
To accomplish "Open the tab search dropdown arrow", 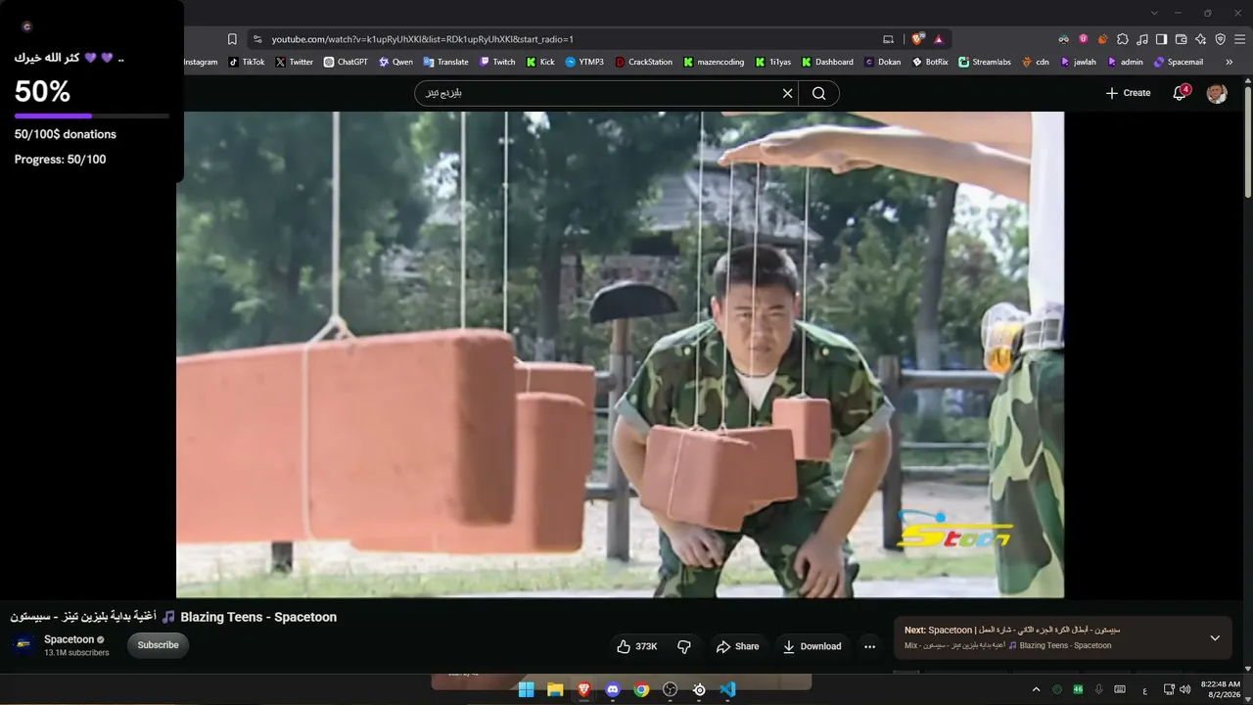I will pos(1154,13).
